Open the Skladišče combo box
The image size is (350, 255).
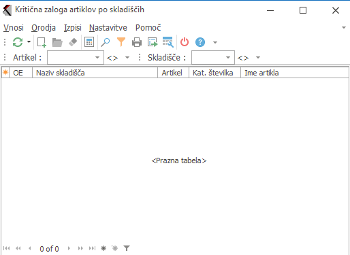(213, 58)
